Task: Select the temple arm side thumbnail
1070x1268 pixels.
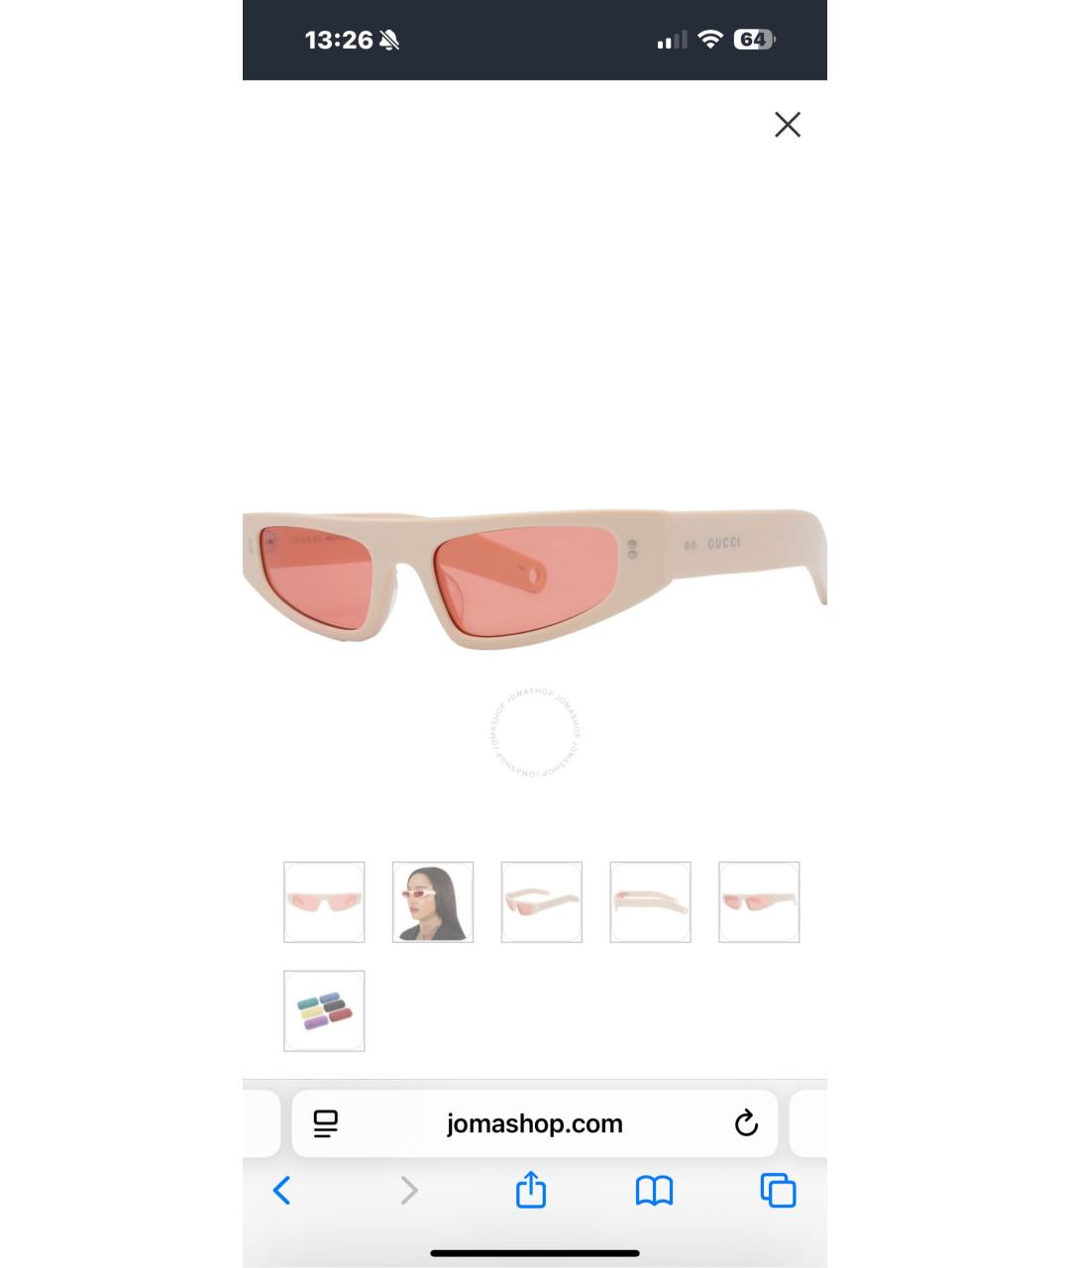Action: pos(650,901)
